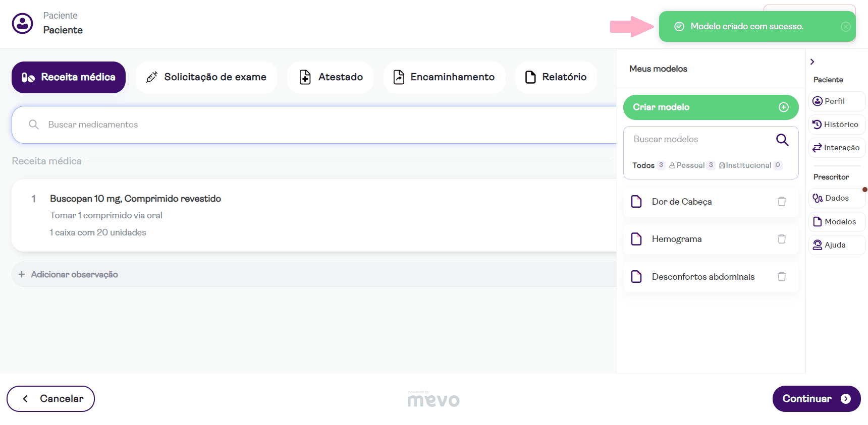868x425 pixels.
Task: Switch to Solicitação de exame tab
Action: (x=206, y=77)
